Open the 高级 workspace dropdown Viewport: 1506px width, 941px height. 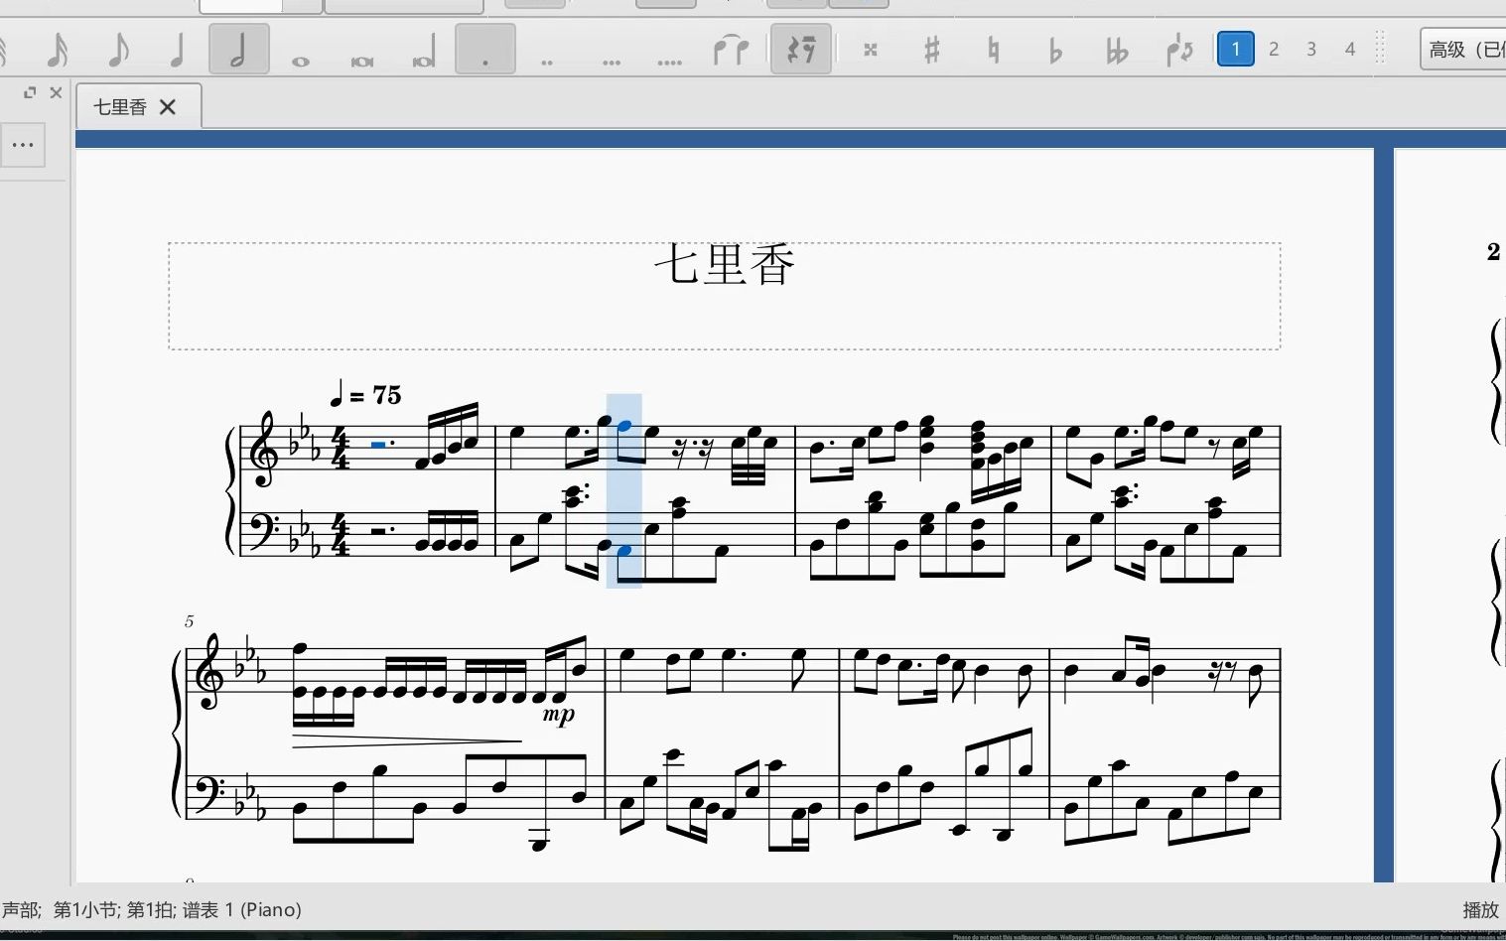1463,49
